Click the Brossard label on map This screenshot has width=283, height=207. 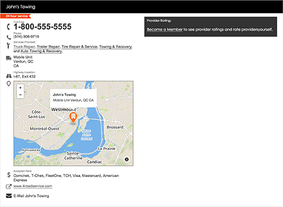click(x=115, y=127)
